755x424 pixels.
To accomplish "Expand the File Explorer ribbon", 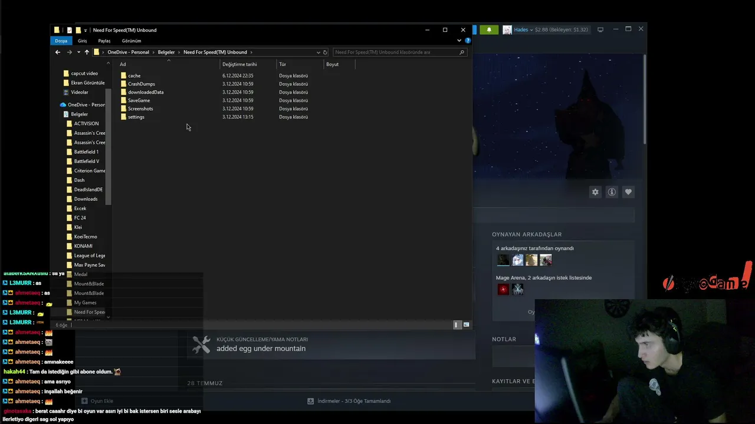I will 459,41.
